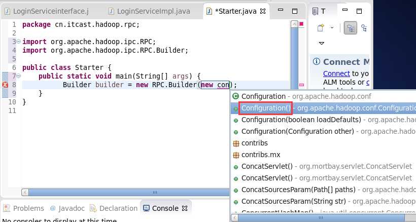Collapse the import block on line 3
Screen dimensions: 416x222
click(19, 42)
